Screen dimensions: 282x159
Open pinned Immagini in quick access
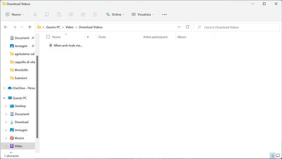(x=21, y=46)
